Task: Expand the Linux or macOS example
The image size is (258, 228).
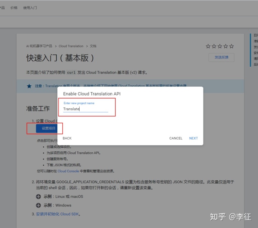Action: click(38, 196)
